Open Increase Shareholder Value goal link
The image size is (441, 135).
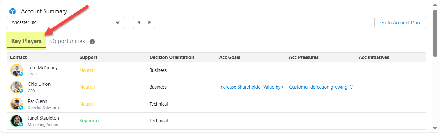[251, 87]
